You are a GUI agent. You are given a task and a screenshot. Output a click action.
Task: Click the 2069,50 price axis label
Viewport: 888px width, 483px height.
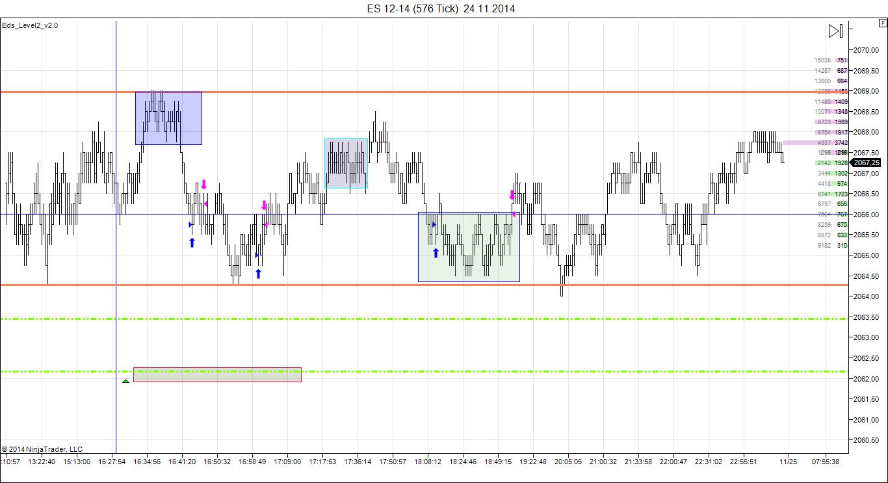pyautogui.click(x=866, y=71)
